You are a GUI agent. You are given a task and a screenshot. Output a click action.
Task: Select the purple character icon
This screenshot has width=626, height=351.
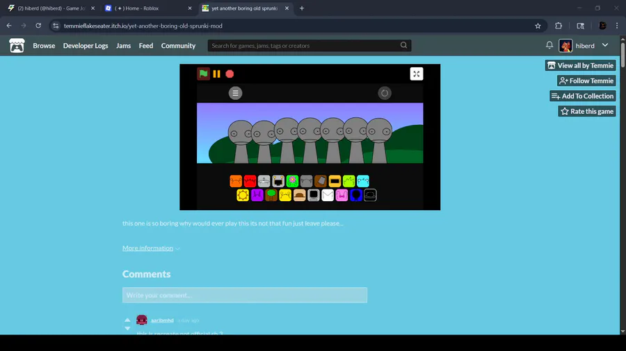[257, 195]
